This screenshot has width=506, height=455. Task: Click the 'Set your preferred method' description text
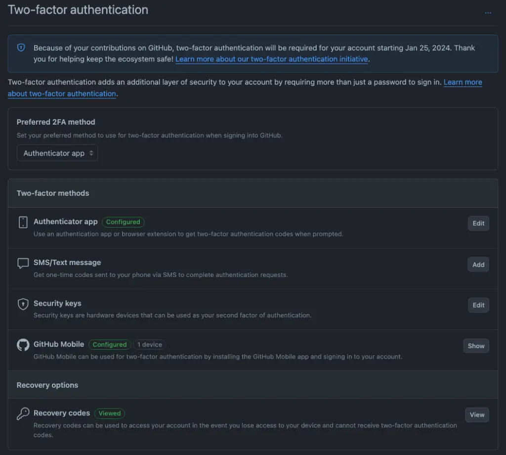(149, 136)
